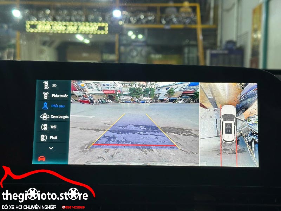The image size is (281, 211).
Task: Select the 3D view car icon
Action: (45, 85)
